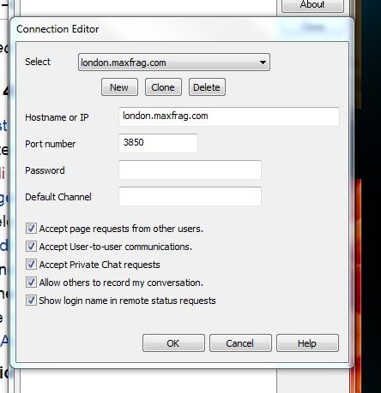Image resolution: width=381 pixels, height=393 pixels.
Task: Select the Password input box
Action: (x=190, y=170)
